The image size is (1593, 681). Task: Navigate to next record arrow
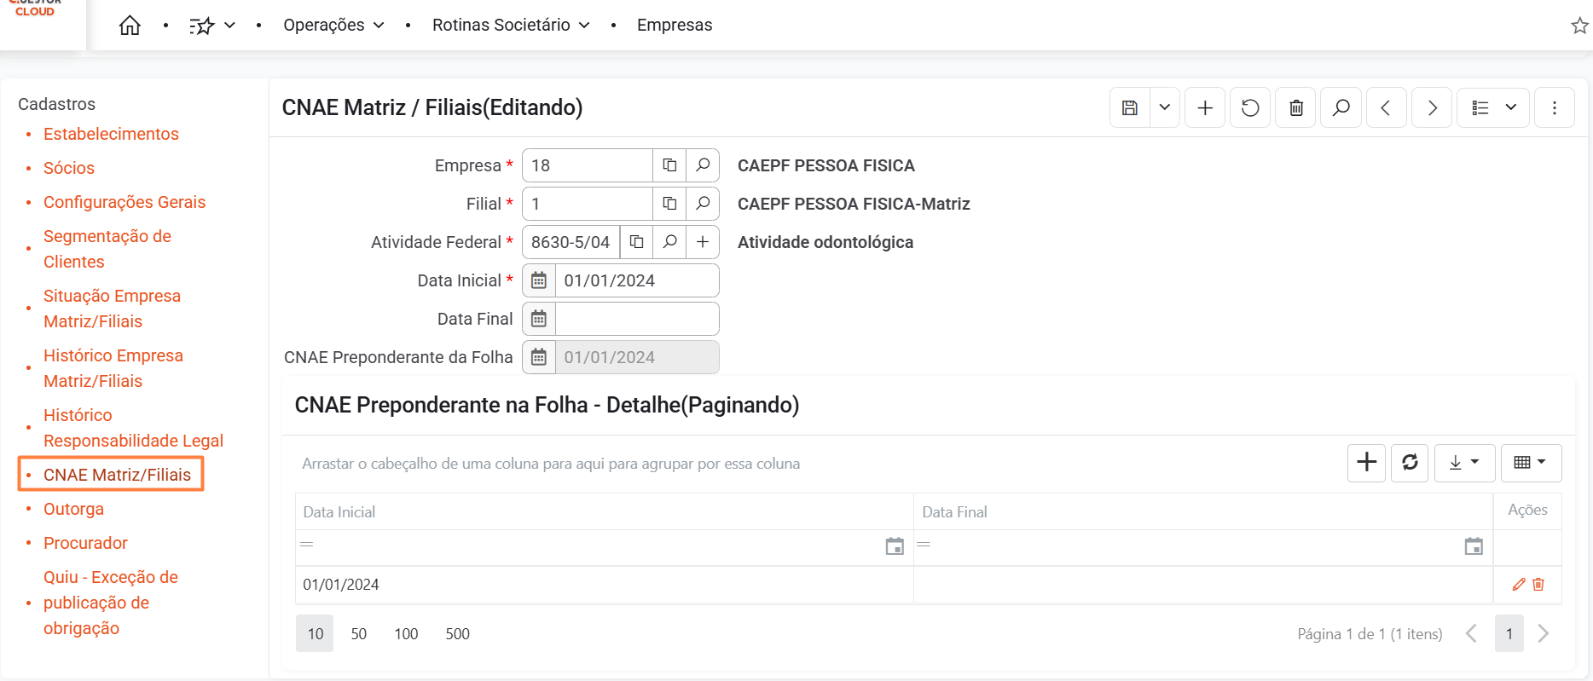click(x=1432, y=108)
